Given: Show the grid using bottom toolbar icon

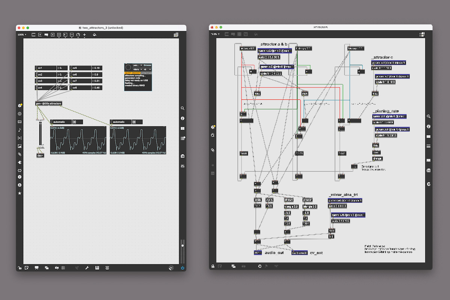Looking at the screenshot, I should 63,268.
